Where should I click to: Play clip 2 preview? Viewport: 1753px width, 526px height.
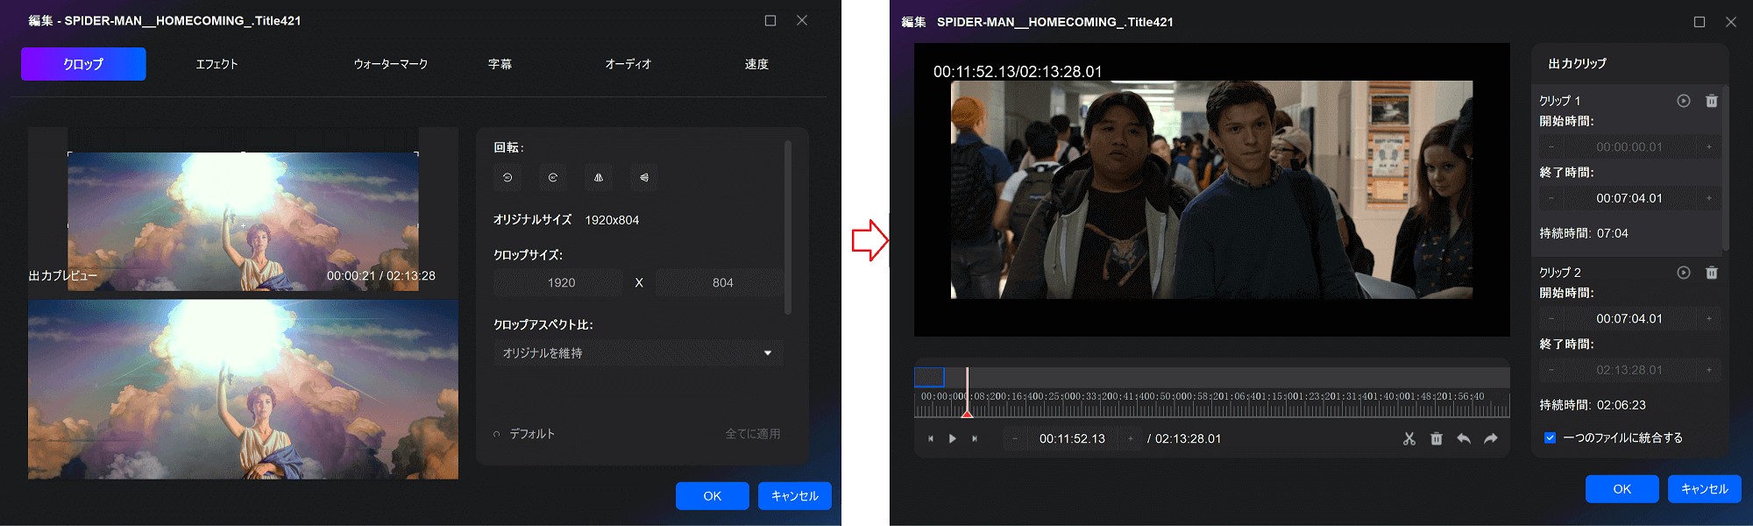pyautogui.click(x=1684, y=273)
